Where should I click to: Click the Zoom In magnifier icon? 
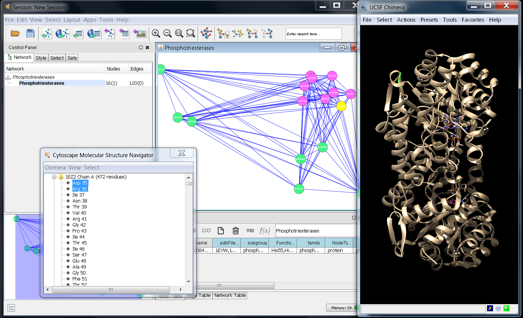[x=156, y=34]
